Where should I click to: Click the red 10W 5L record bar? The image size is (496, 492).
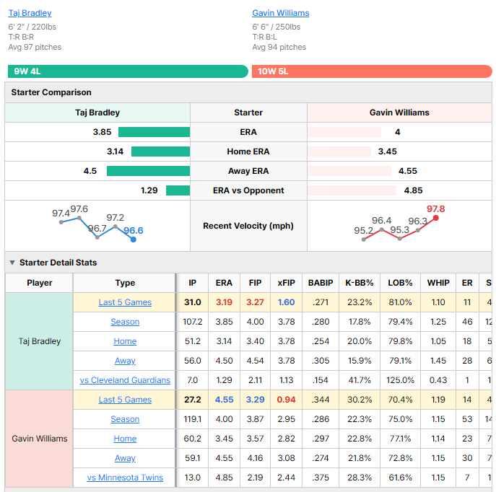(x=372, y=71)
